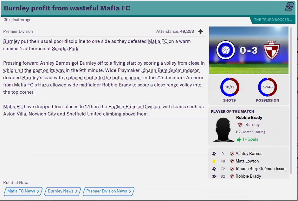Expand the Premier Division News chevron

click(130, 191)
